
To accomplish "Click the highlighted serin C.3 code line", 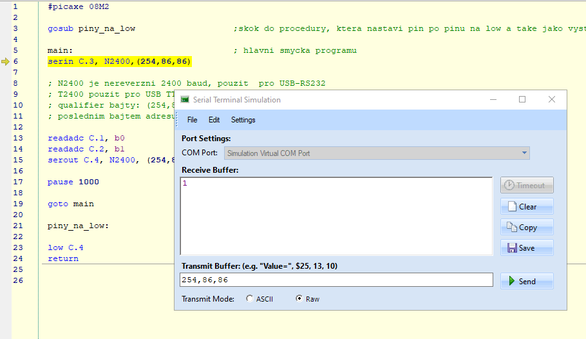I will (x=119, y=61).
